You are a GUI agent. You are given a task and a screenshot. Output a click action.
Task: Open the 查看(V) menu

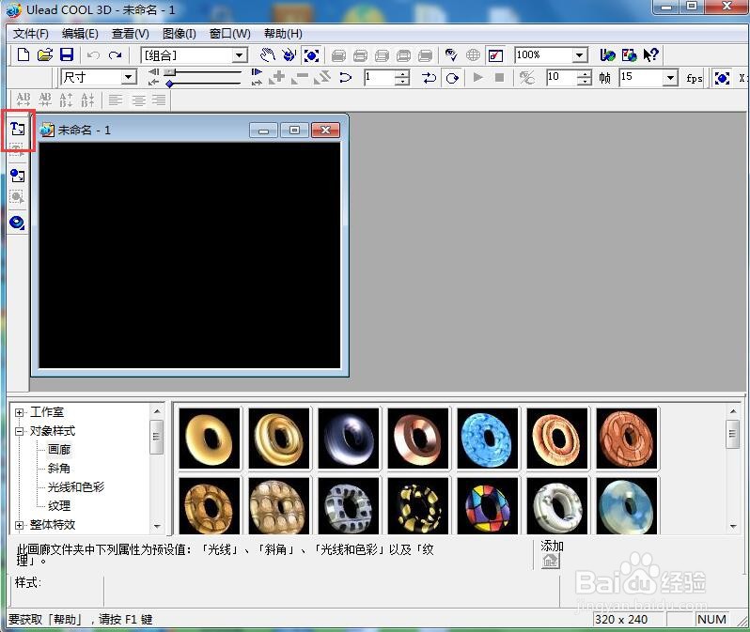130,34
